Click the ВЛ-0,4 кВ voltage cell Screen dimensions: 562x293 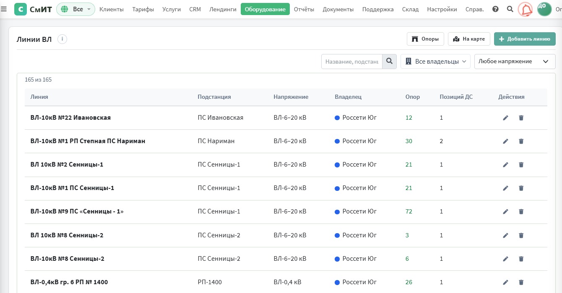click(288, 283)
